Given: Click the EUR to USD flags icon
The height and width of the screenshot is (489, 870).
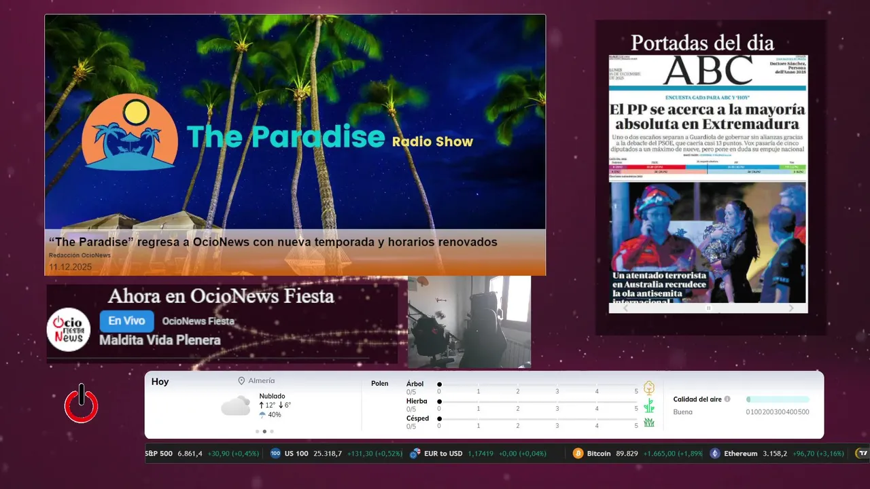Looking at the screenshot, I should (415, 454).
